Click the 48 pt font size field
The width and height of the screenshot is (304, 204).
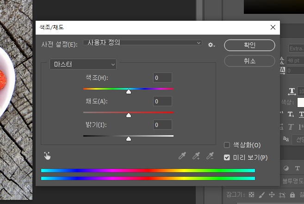coord(295,60)
